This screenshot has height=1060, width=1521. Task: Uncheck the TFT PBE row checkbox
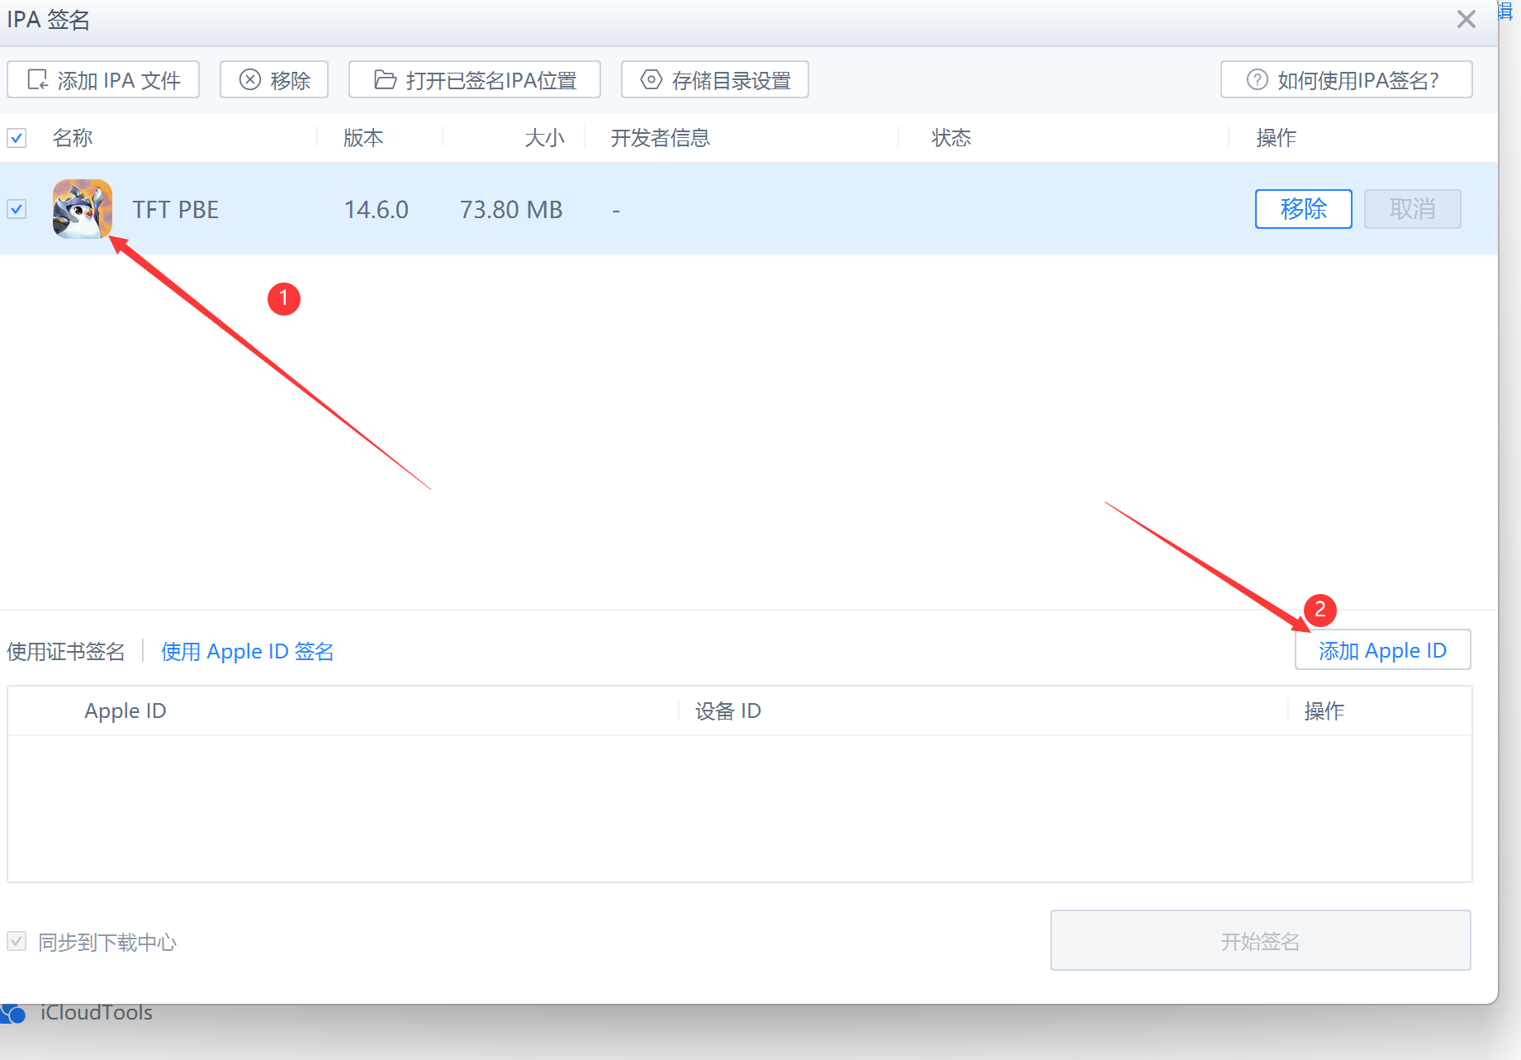pyautogui.click(x=17, y=209)
